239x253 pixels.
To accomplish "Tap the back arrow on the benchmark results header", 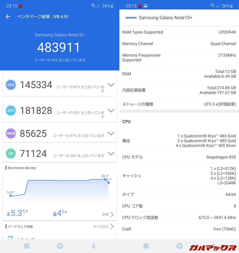I will coord(8,16).
